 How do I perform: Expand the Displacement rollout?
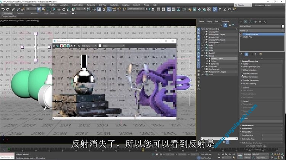pyautogui.click(x=248, y=125)
